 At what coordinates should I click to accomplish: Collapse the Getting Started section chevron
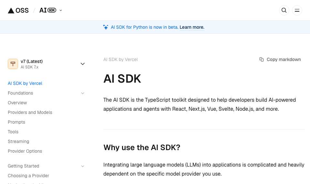coord(83,166)
